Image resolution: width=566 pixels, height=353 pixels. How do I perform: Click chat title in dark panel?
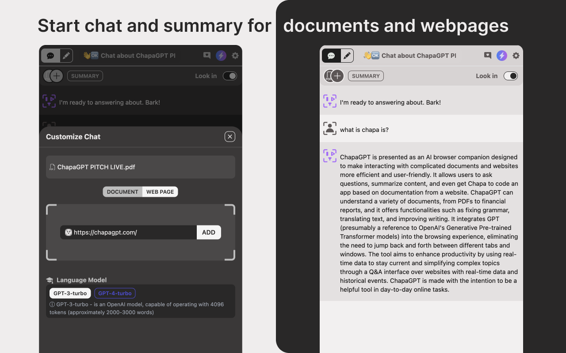point(129,56)
